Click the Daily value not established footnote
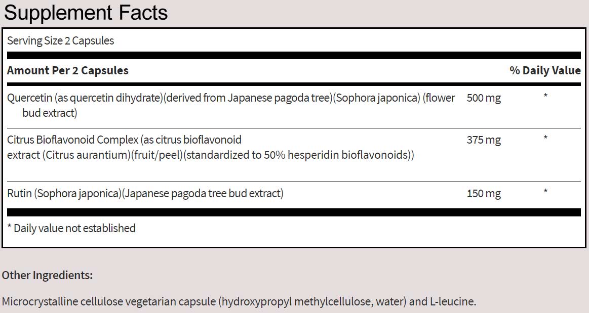This screenshot has height=313, width=589. tap(72, 228)
